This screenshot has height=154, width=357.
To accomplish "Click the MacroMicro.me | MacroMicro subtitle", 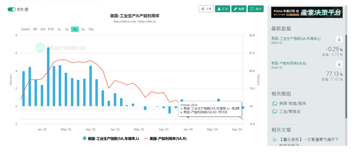I will (135, 21).
